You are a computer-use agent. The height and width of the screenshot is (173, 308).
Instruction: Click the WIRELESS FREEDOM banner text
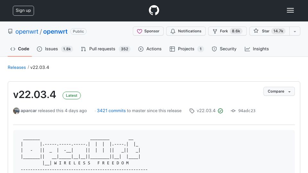(91, 163)
